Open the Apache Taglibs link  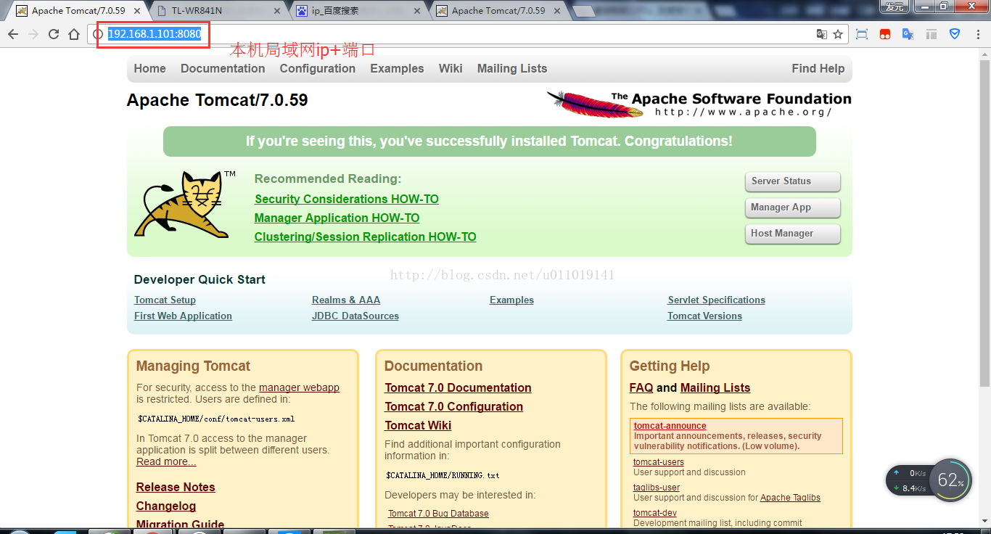coord(790,498)
